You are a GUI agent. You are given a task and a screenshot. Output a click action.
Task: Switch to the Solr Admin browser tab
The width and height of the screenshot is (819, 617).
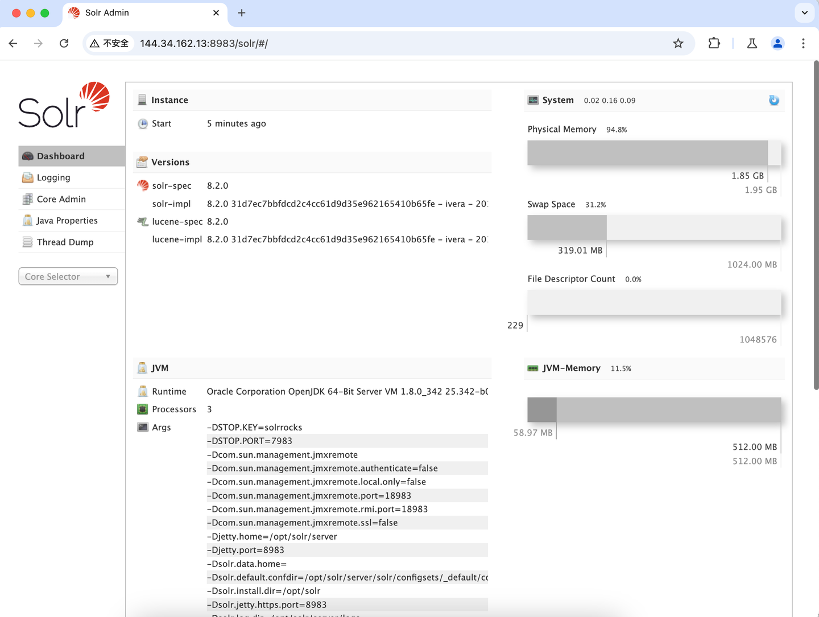click(x=106, y=13)
